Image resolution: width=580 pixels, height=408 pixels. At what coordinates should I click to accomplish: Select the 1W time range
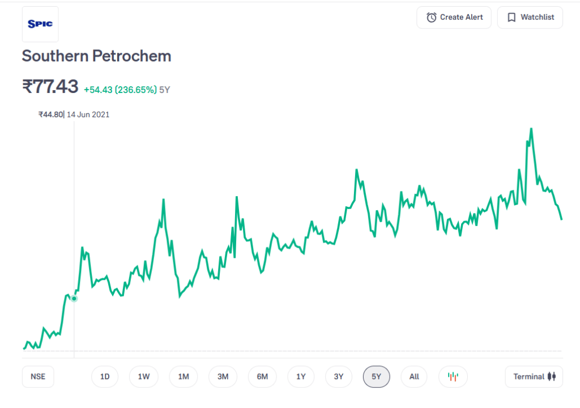pos(144,376)
